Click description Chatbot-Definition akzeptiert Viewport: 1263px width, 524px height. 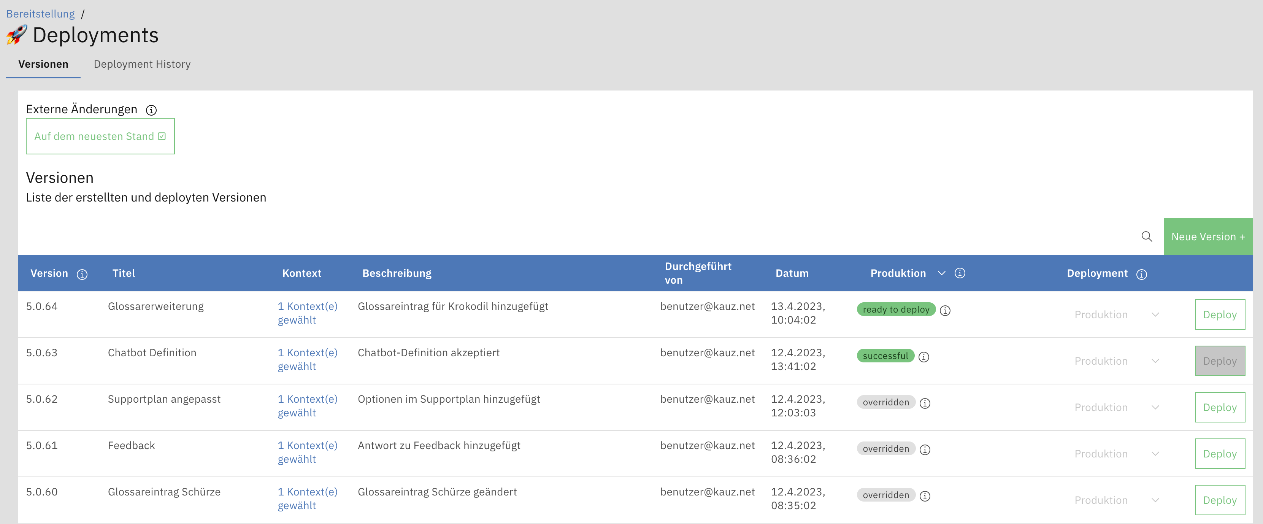point(428,353)
